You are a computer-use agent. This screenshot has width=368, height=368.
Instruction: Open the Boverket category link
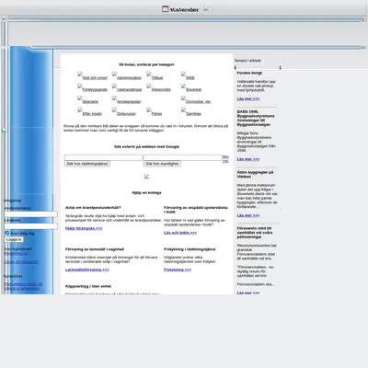pyautogui.click(x=194, y=90)
